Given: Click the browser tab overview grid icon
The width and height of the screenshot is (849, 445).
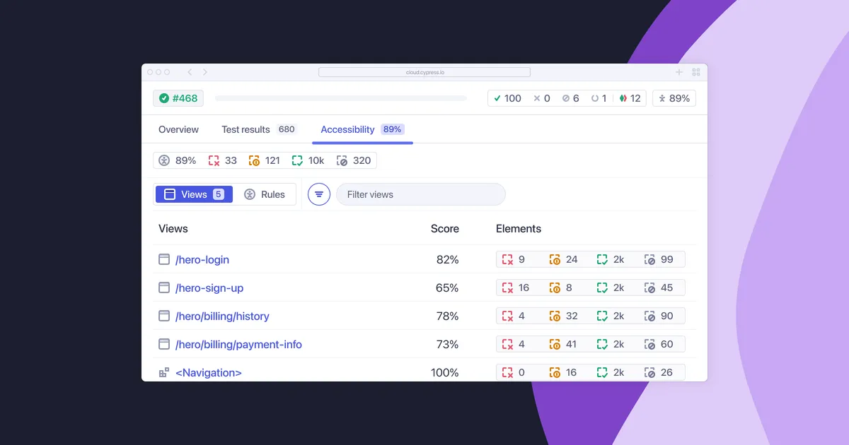Looking at the screenshot, I should pyautogui.click(x=695, y=72).
